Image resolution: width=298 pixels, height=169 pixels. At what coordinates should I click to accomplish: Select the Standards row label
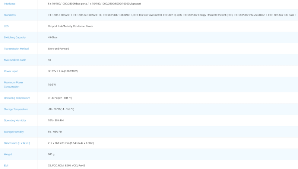pyautogui.click(x=10, y=15)
